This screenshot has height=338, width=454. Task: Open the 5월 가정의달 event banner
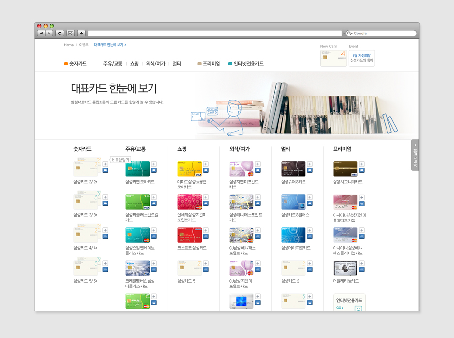pyautogui.click(x=362, y=58)
